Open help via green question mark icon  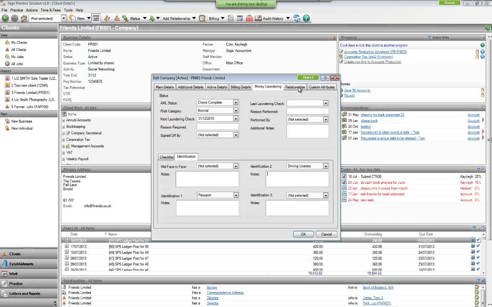click(x=306, y=18)
